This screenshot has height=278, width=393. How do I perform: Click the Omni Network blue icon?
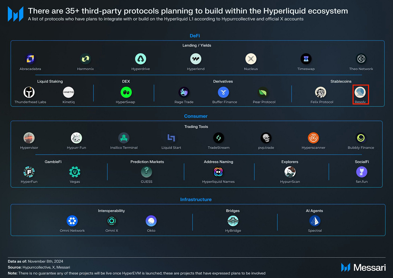(72, 221)
